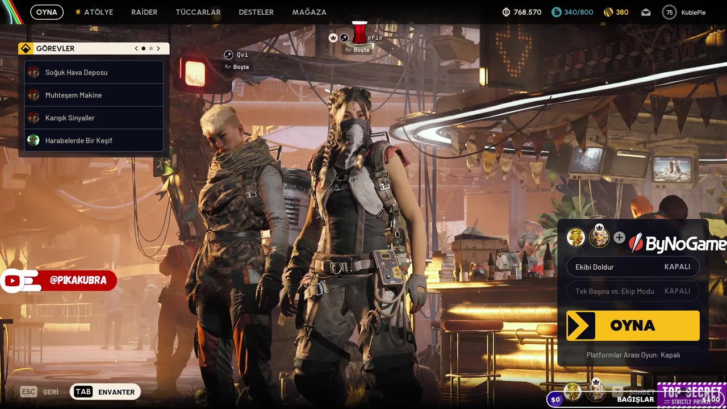
Task: Click the crown party leader icon above character
Action: tap(333, 37)
